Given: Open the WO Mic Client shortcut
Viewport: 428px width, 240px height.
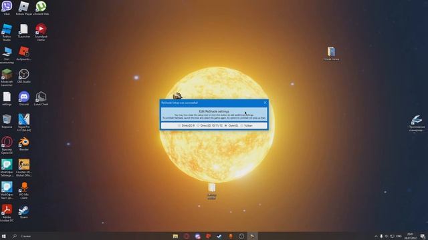Looking at the screenshot, I should pyautogui.click(x=24, y=191).
